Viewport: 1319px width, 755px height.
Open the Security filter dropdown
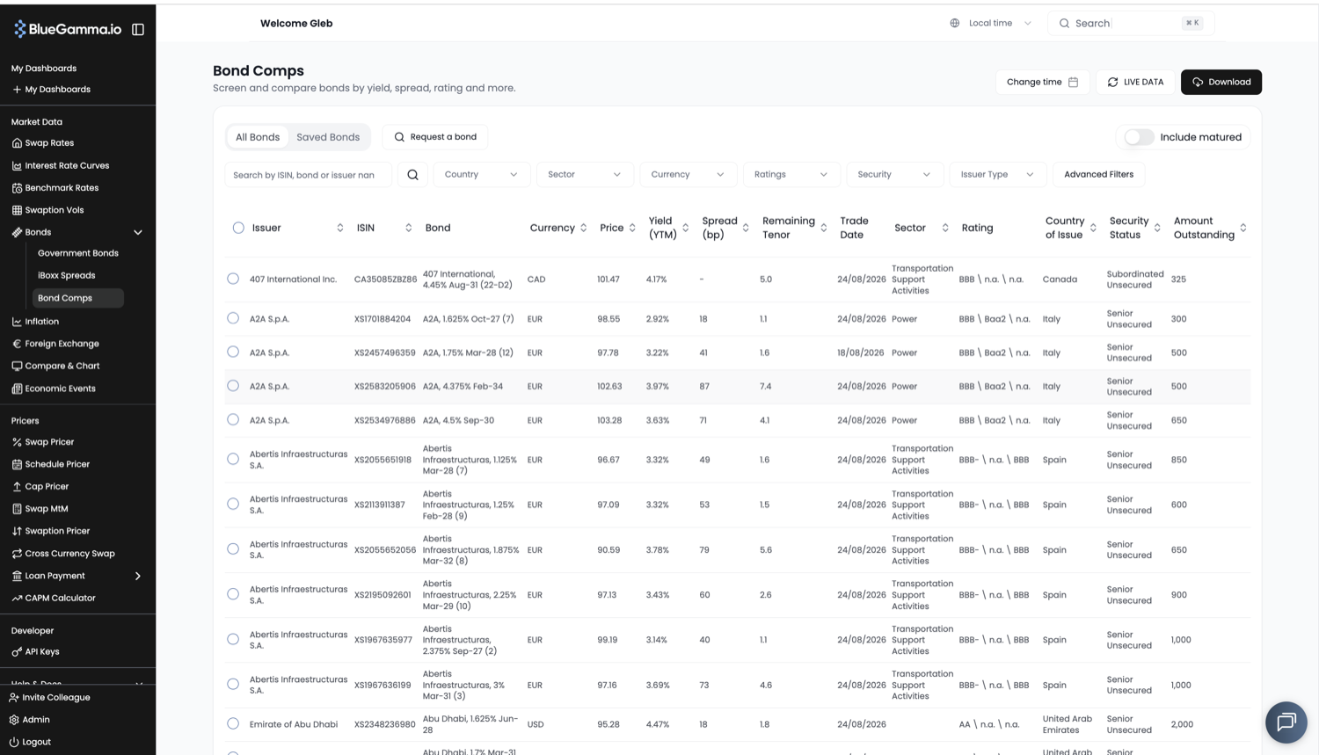(894, 174)
